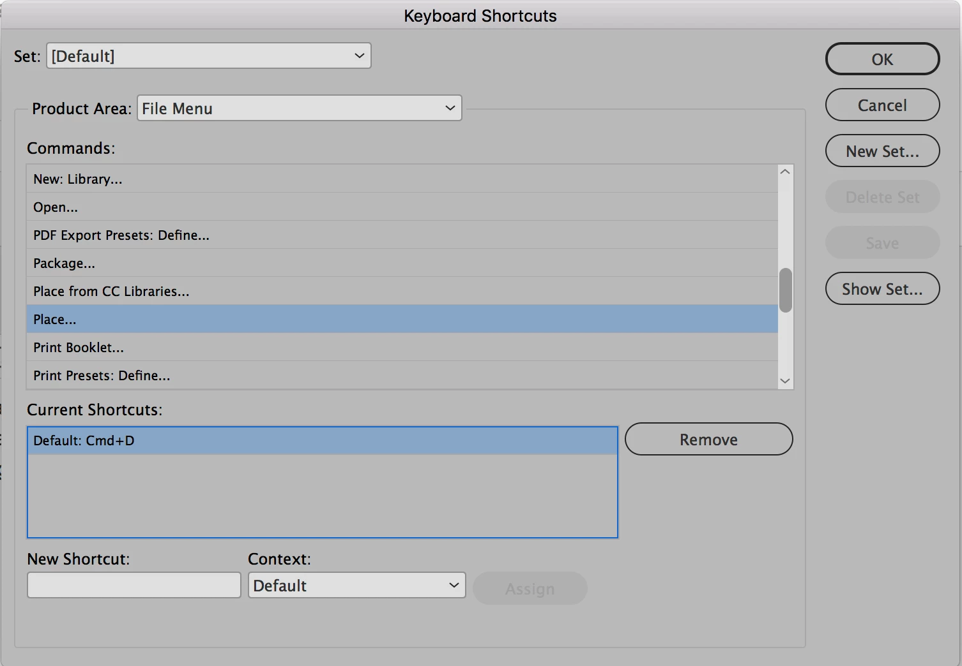
Task: Click inside the New Shortcut field
Action: click(134, 585)
